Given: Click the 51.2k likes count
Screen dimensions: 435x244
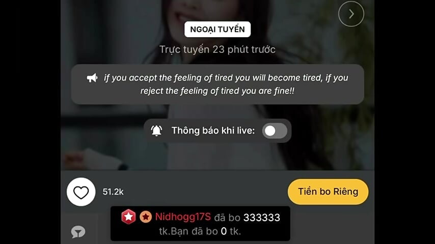Looking at the screenshot, I should pyautogui.click(x=113, y=192).
